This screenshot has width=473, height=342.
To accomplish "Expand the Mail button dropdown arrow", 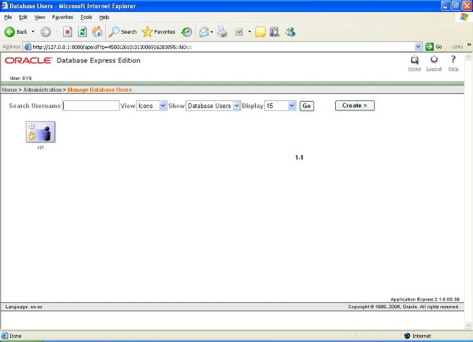I will (212, 32).
